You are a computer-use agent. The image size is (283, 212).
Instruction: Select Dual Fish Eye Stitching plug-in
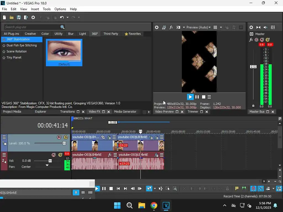(x=22, y=45)
